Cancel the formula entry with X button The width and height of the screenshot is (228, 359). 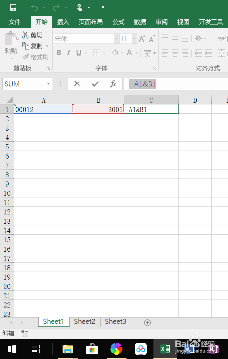(x=77, y=84)
